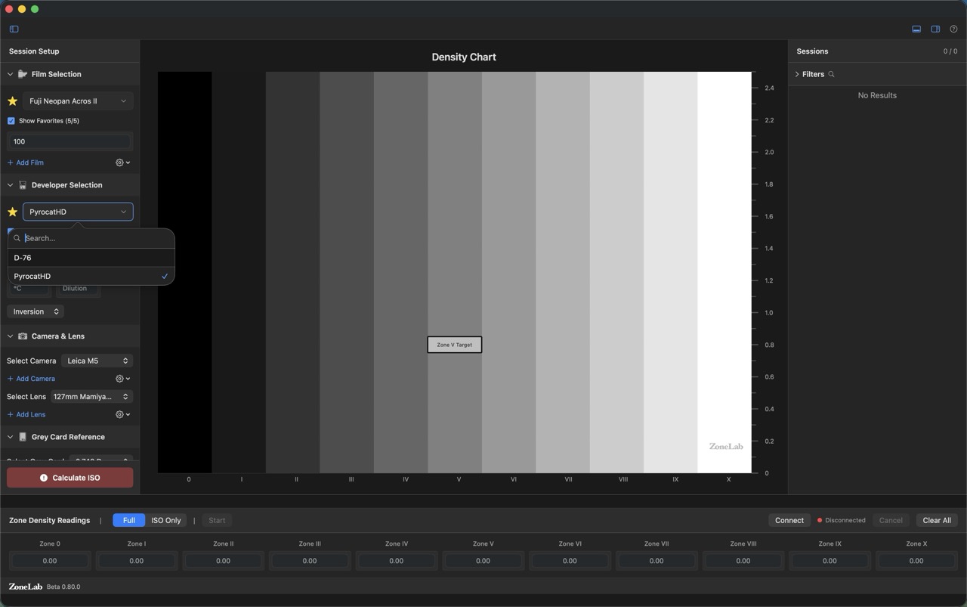Open the 127mm Mamiya lens dropdown

[x=91, y=396]
